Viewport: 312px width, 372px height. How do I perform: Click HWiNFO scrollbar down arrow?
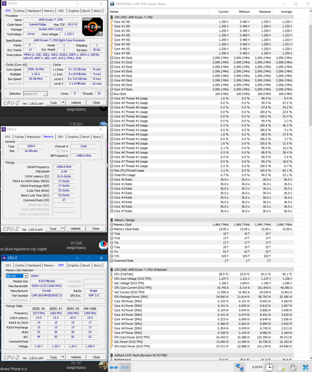click(310, 359)
